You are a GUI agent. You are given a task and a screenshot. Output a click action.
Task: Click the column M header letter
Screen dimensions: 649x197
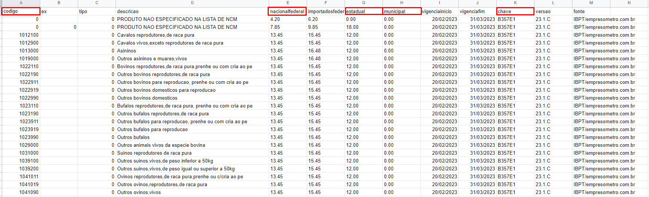pos(591,3)
